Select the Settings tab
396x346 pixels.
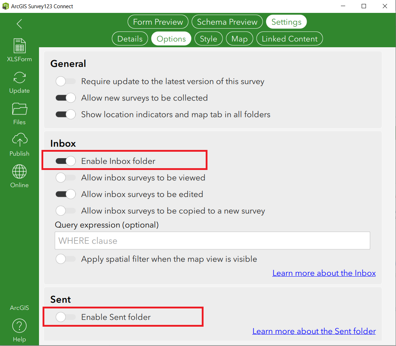coord(287,22)
